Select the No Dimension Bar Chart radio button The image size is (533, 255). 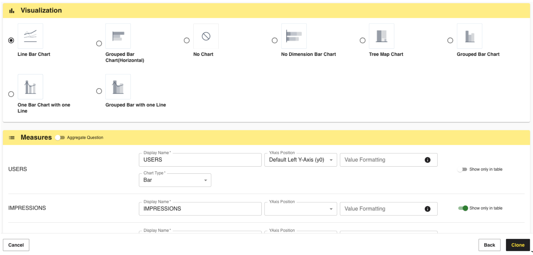coord(274,40)
